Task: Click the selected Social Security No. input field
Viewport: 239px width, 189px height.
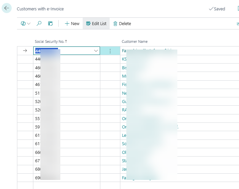Action: point(67,51)
